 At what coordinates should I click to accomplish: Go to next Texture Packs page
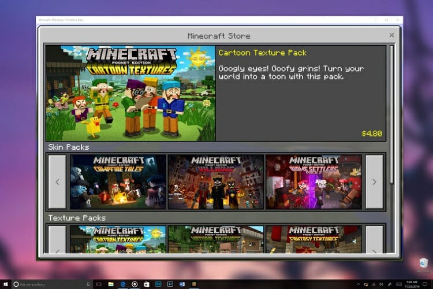coord(375,240)
